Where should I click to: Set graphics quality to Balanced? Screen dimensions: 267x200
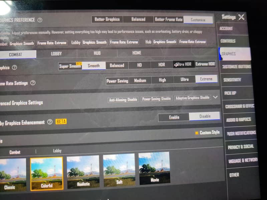pyautogui.click(x=117, y=65)
